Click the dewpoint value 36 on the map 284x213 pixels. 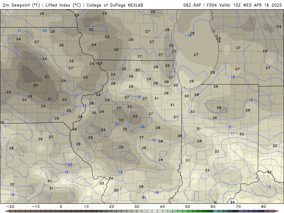pos(233,202)
